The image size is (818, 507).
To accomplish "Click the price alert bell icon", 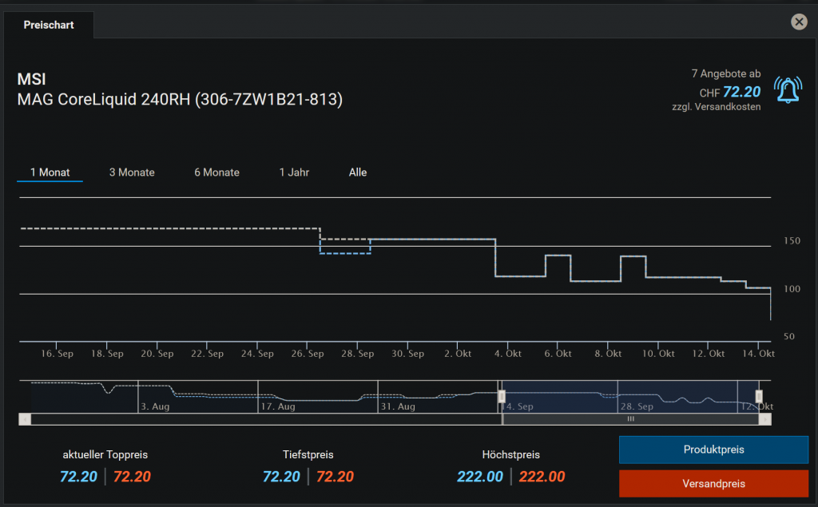I will coord(788,90).
